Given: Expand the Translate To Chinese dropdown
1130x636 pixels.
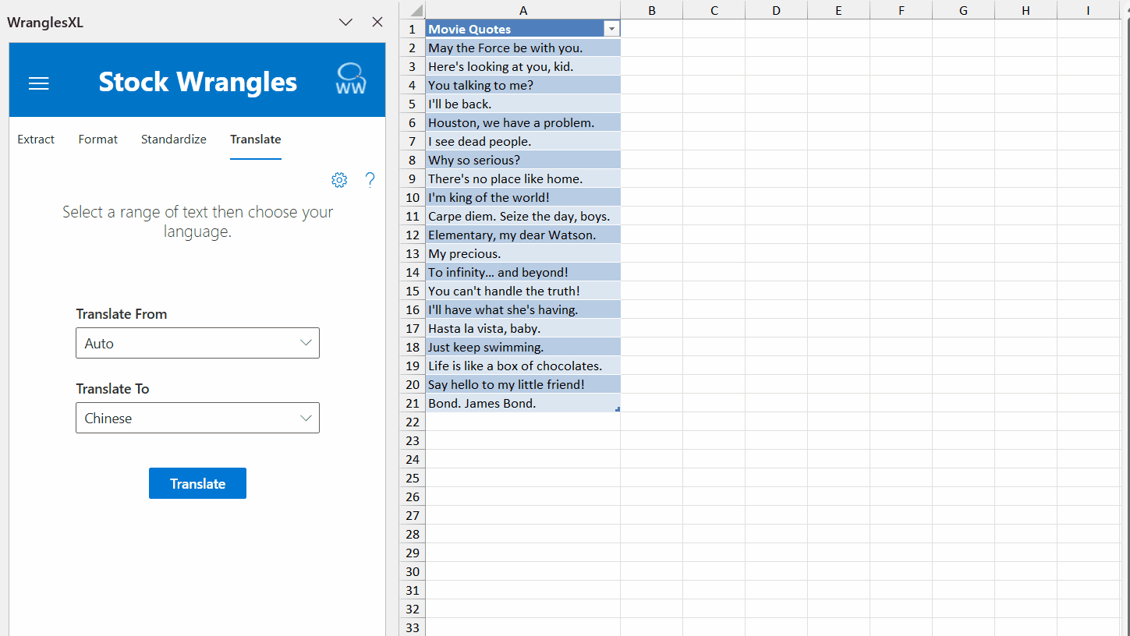Looking at the screenshot, I should [x=197, y=418].
